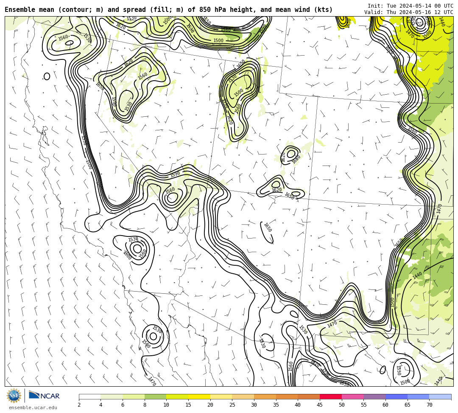458x413 pixels.
Task: Open the ensemble.ucar.edu link text
Action: coord(33,407)
